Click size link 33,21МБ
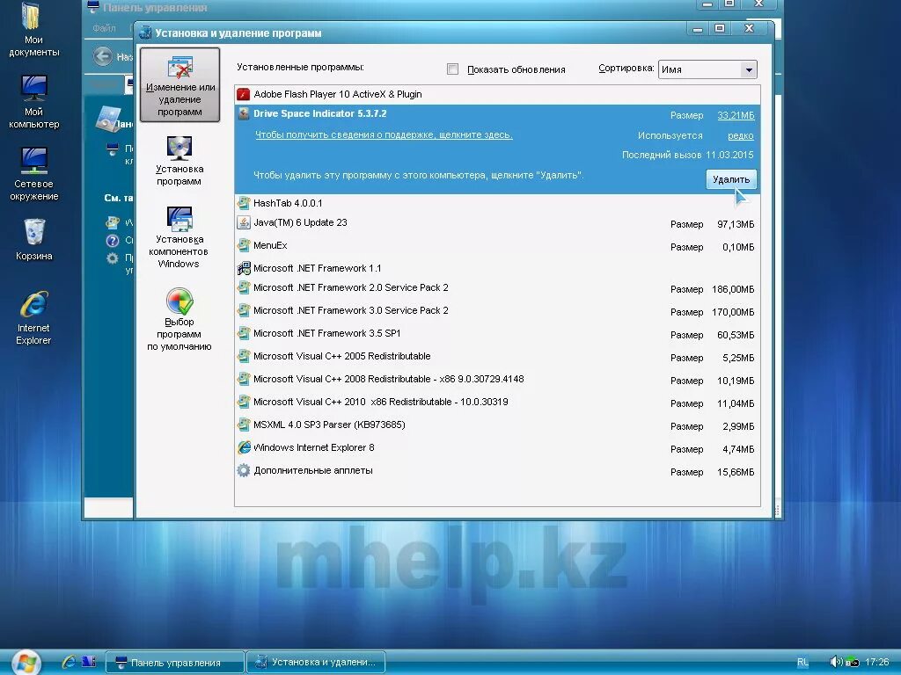Screen dimensions: 901x675 pyautogui.click(x=736, y=115)
